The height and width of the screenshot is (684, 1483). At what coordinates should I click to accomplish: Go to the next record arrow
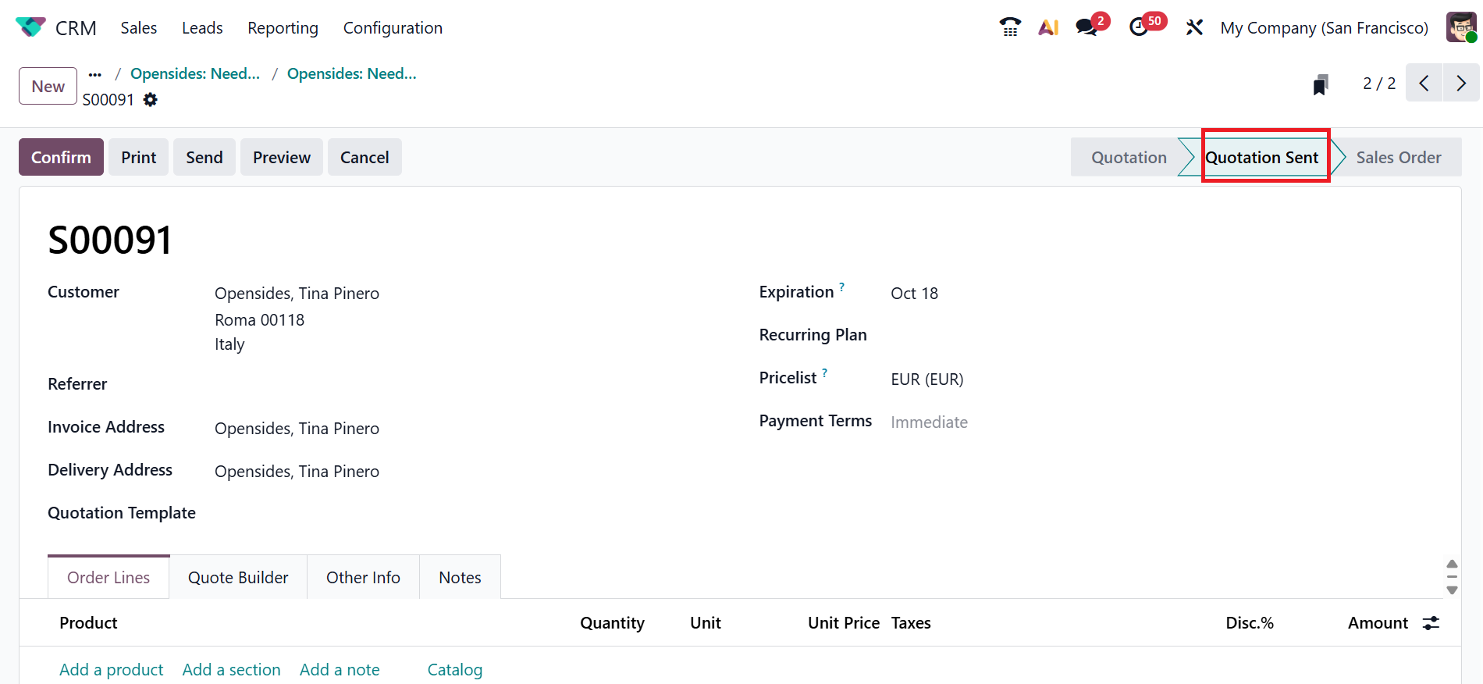click(x=1461, y=84)
